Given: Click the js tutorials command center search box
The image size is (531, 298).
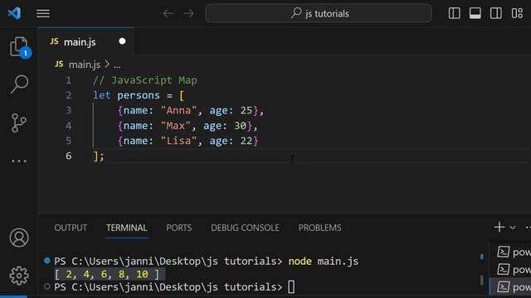Looking at the screenshot, I should click(x=319, y=13).
